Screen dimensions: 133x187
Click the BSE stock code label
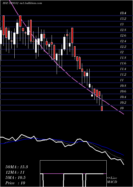click(10, 3)
